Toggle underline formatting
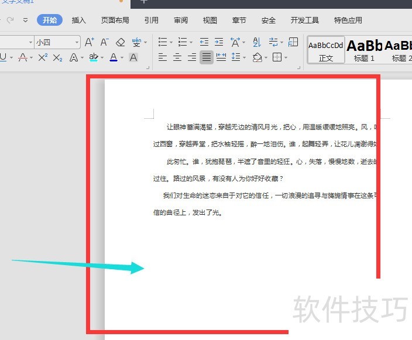 pyautogui.click(x=3, y=57)
